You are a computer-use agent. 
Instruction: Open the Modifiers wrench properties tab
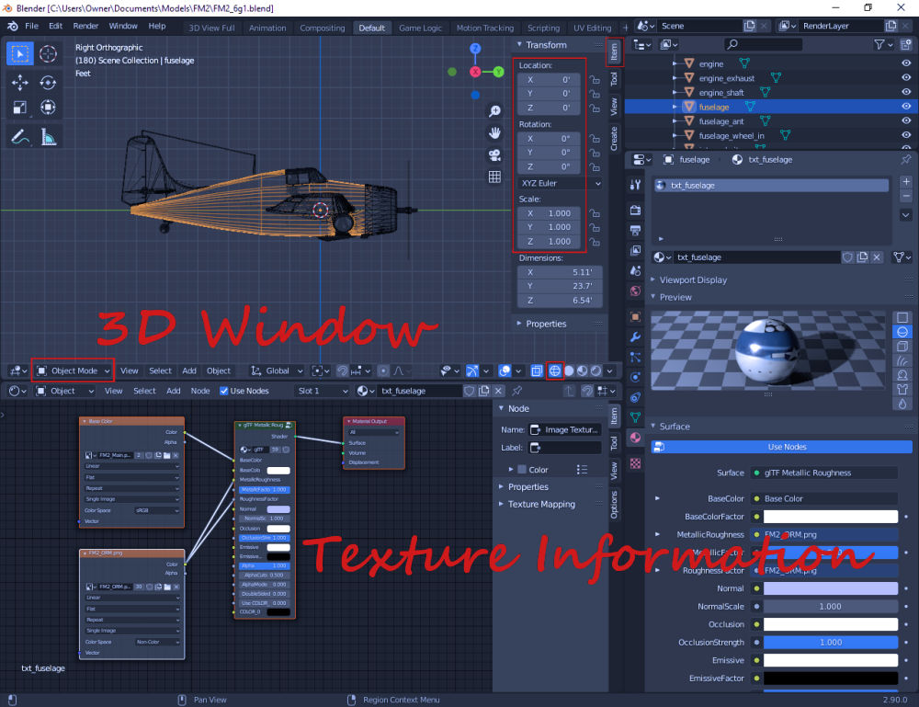635,337
